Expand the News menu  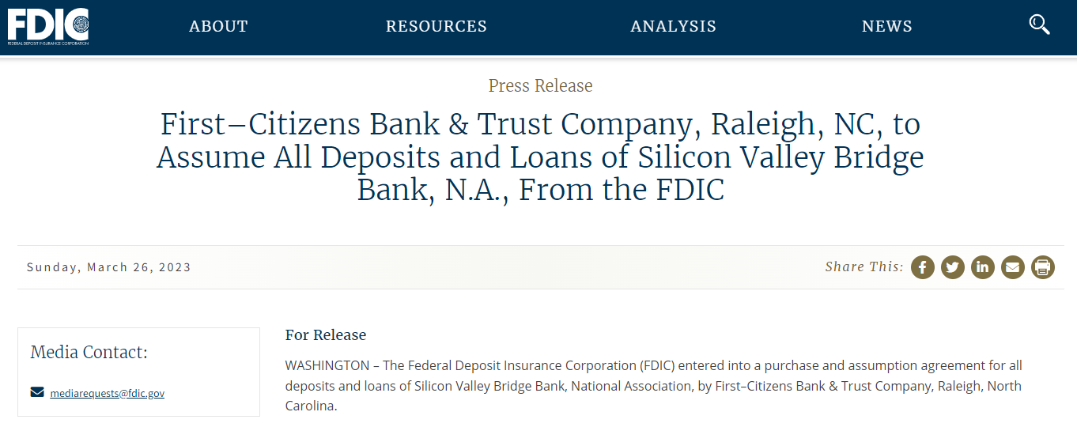tap(886, 26)
